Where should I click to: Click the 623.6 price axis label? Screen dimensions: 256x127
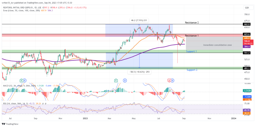click(246, 34)
